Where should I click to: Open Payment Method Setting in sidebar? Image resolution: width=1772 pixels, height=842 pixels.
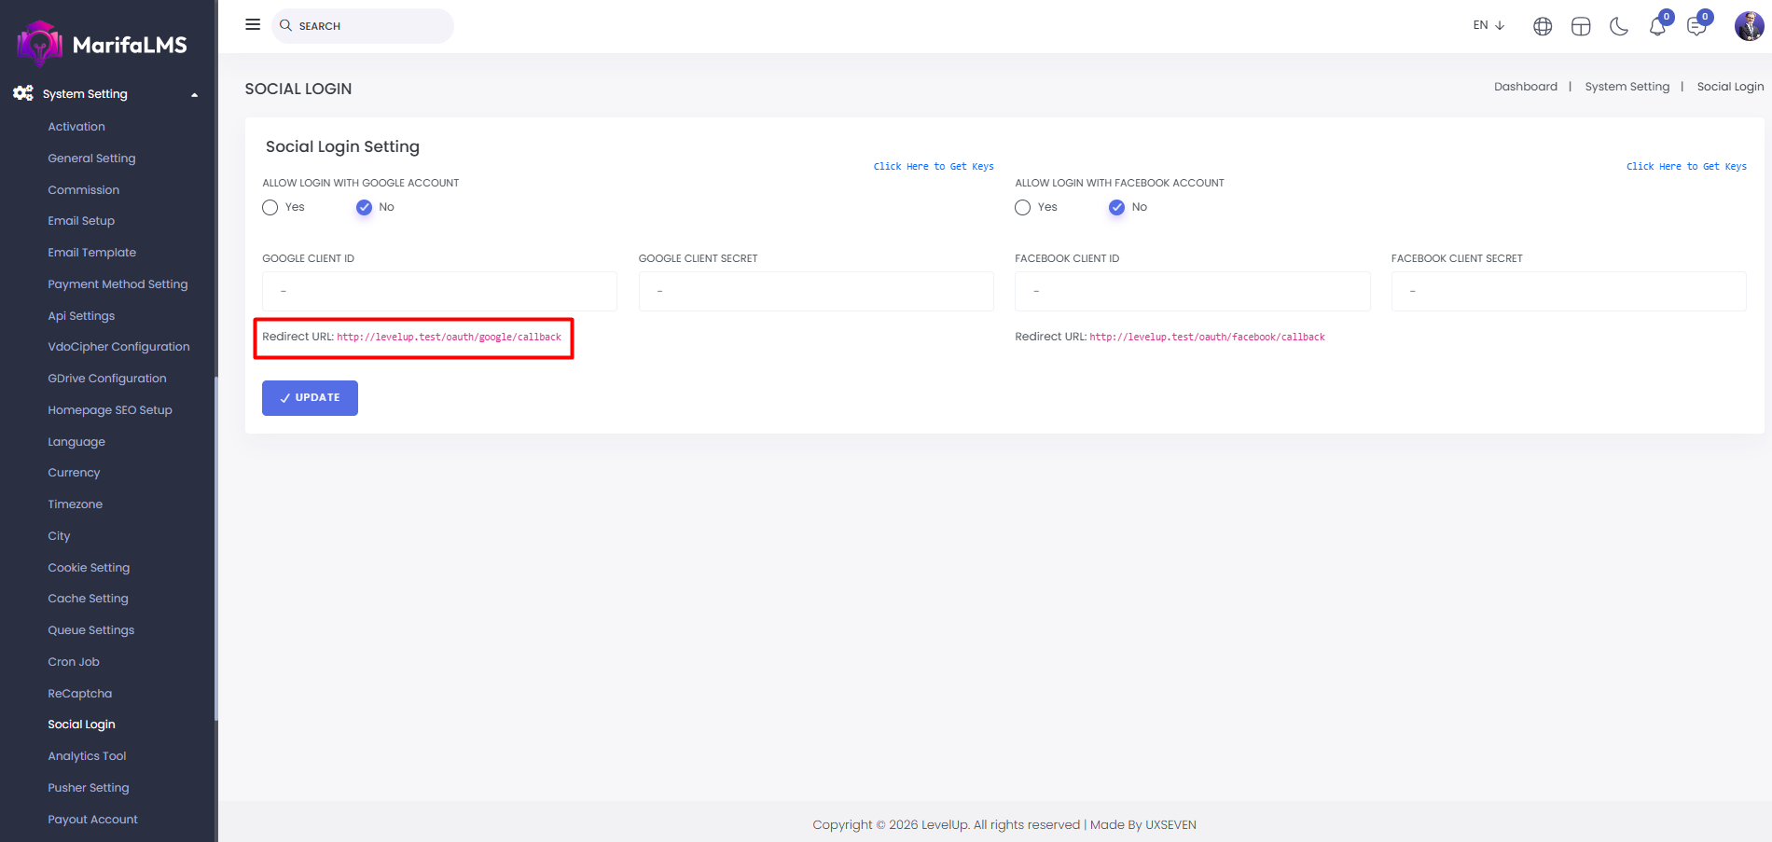coord(118,284)
